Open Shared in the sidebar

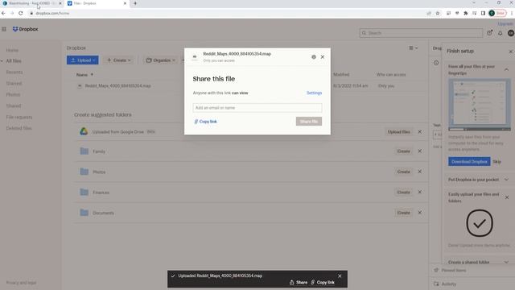(14, 106)
